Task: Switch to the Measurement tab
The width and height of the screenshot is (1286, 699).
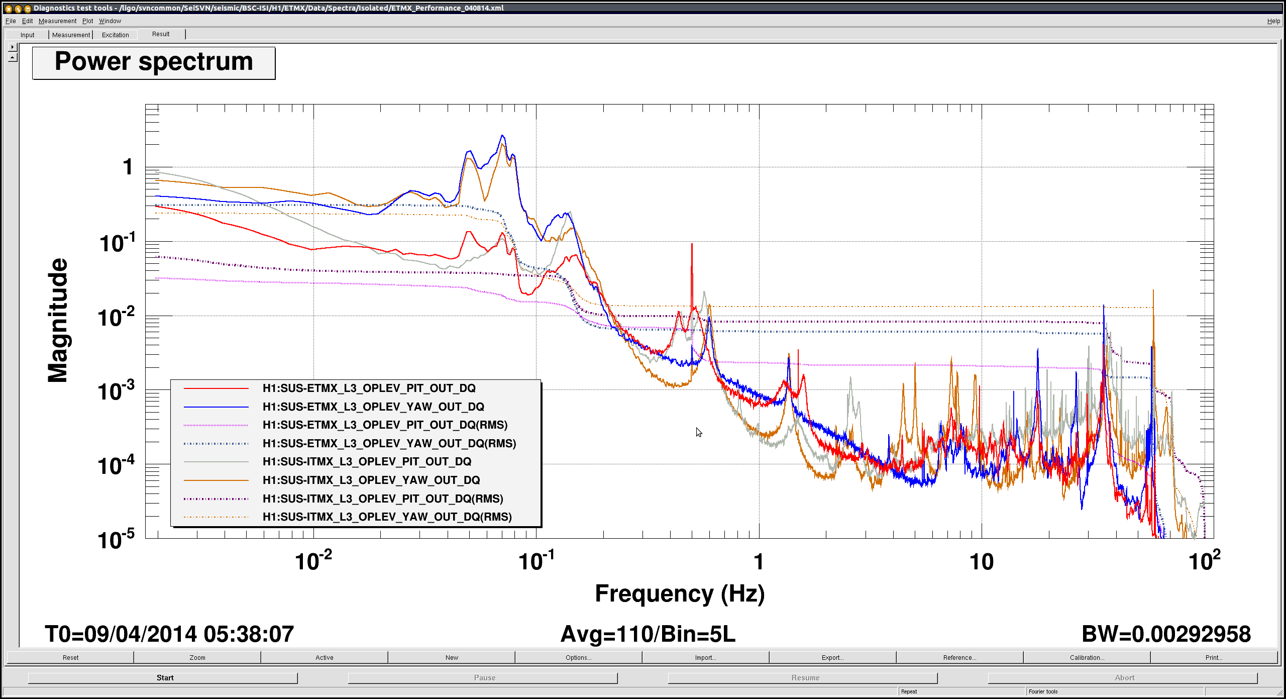Action: (x=71, y=35)
